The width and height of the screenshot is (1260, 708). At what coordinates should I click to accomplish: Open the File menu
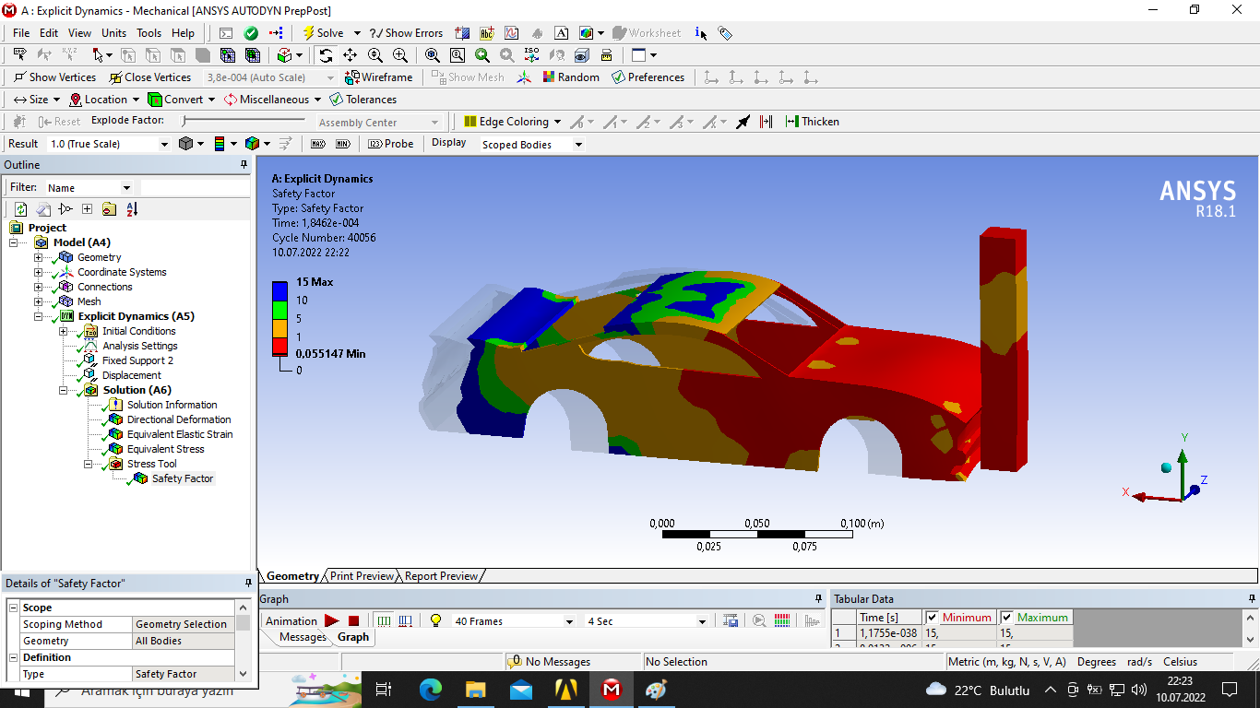pos(21,32)
